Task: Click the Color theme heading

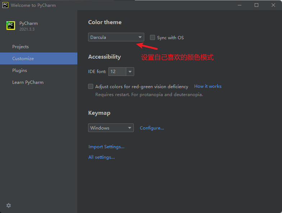Action: pos(105,22)
